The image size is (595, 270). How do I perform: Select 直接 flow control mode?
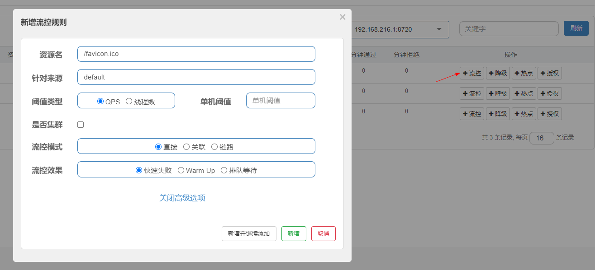click(158, 147)
